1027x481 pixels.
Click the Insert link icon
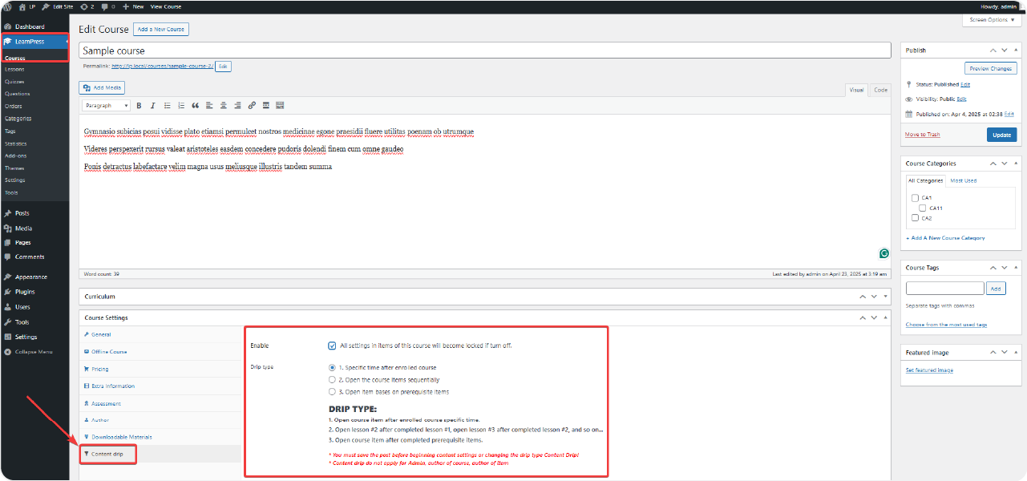pyautogui.click(x=252, y=105)
